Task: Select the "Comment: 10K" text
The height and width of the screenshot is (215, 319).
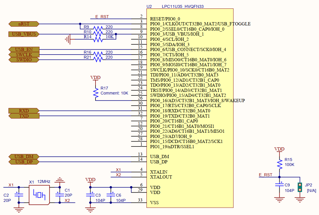Action: [x=114, y=93]
